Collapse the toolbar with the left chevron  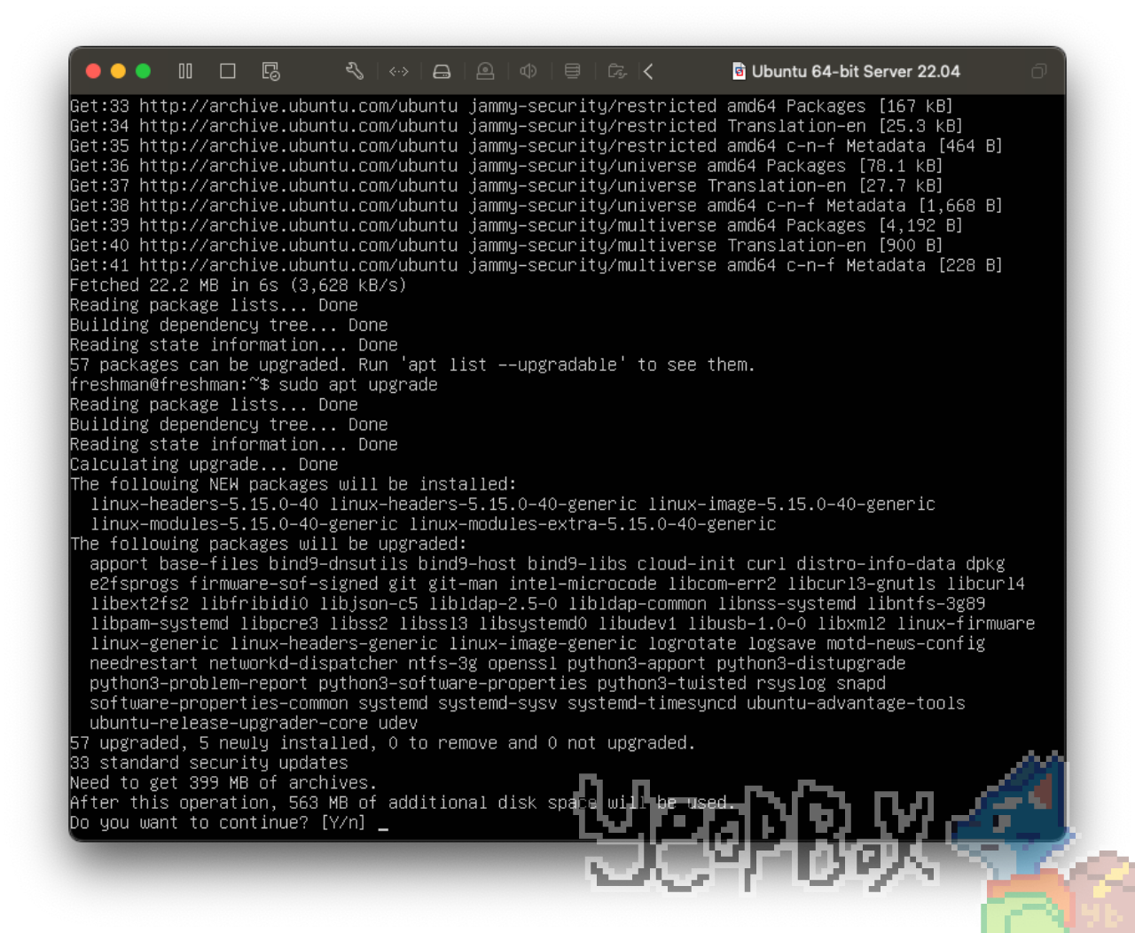coord(648,71)
